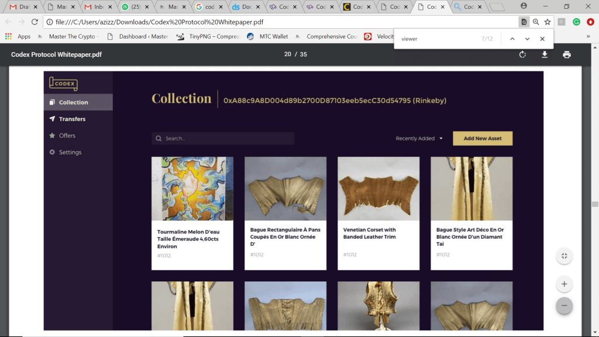Viewport: 599px width, 337px height.
Task: Click the address bar URL
Action: point(159,22)
